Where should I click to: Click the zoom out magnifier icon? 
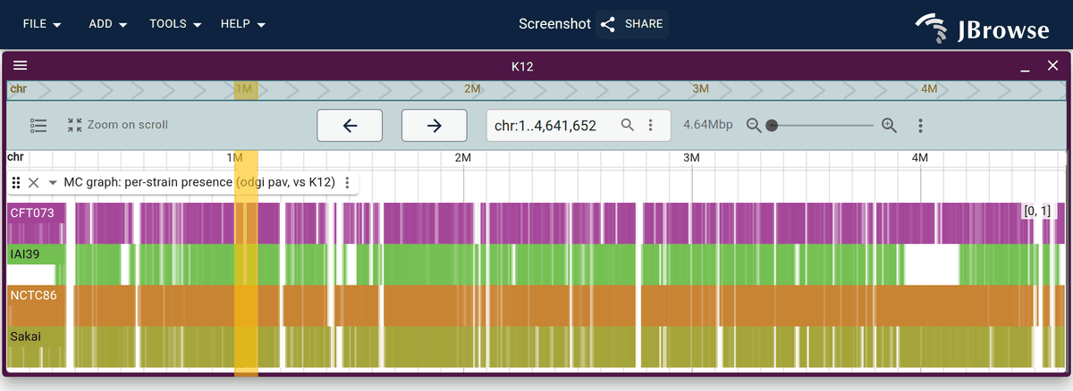[x=755, y=125]
